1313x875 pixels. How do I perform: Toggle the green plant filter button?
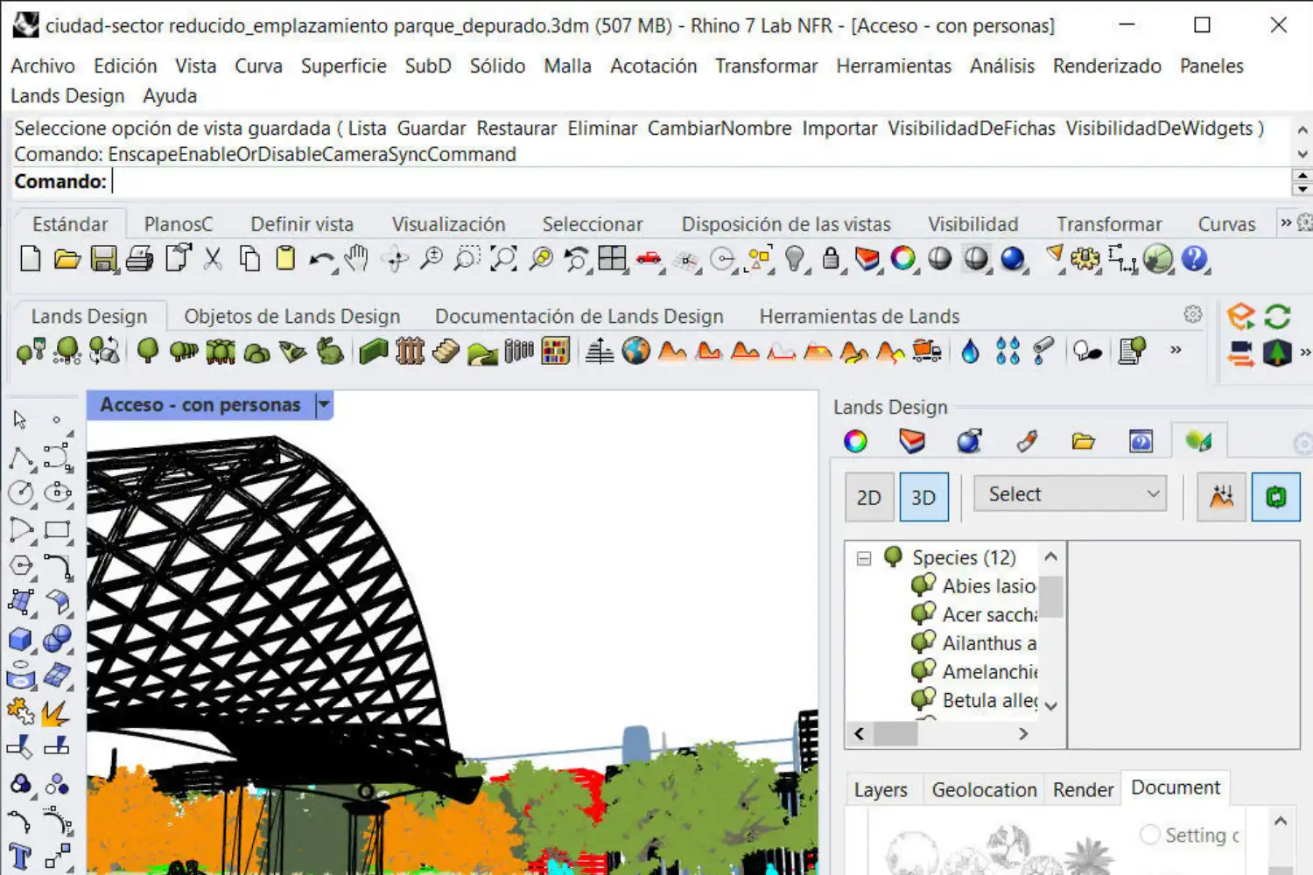point(1275,497)
